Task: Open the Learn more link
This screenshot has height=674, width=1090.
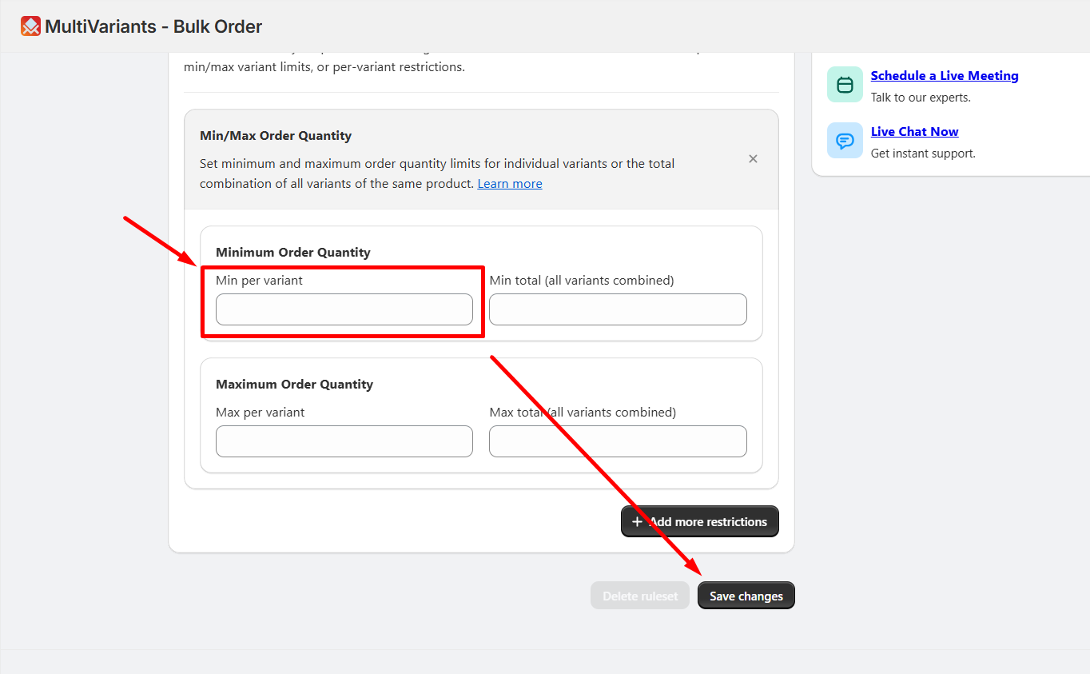Action: point(510,184)
